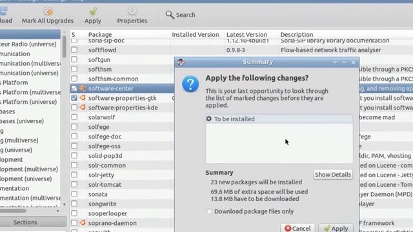
Task: Click the blue question mark icon
Action: (190, 84)
